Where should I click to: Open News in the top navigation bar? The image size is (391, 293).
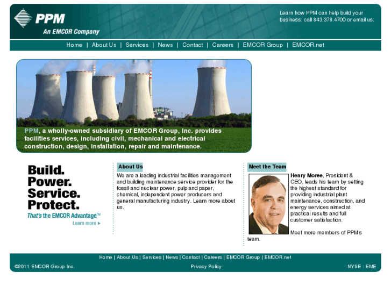(x=165, y=45)
